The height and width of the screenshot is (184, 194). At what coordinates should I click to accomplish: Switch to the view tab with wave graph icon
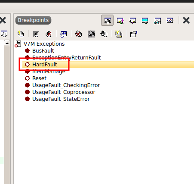(170, 20)
